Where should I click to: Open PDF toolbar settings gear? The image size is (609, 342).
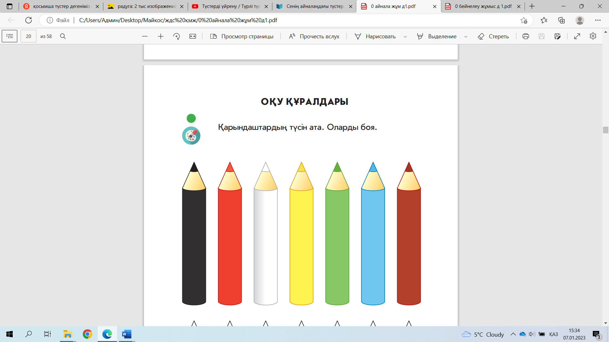tap(593, 36)
